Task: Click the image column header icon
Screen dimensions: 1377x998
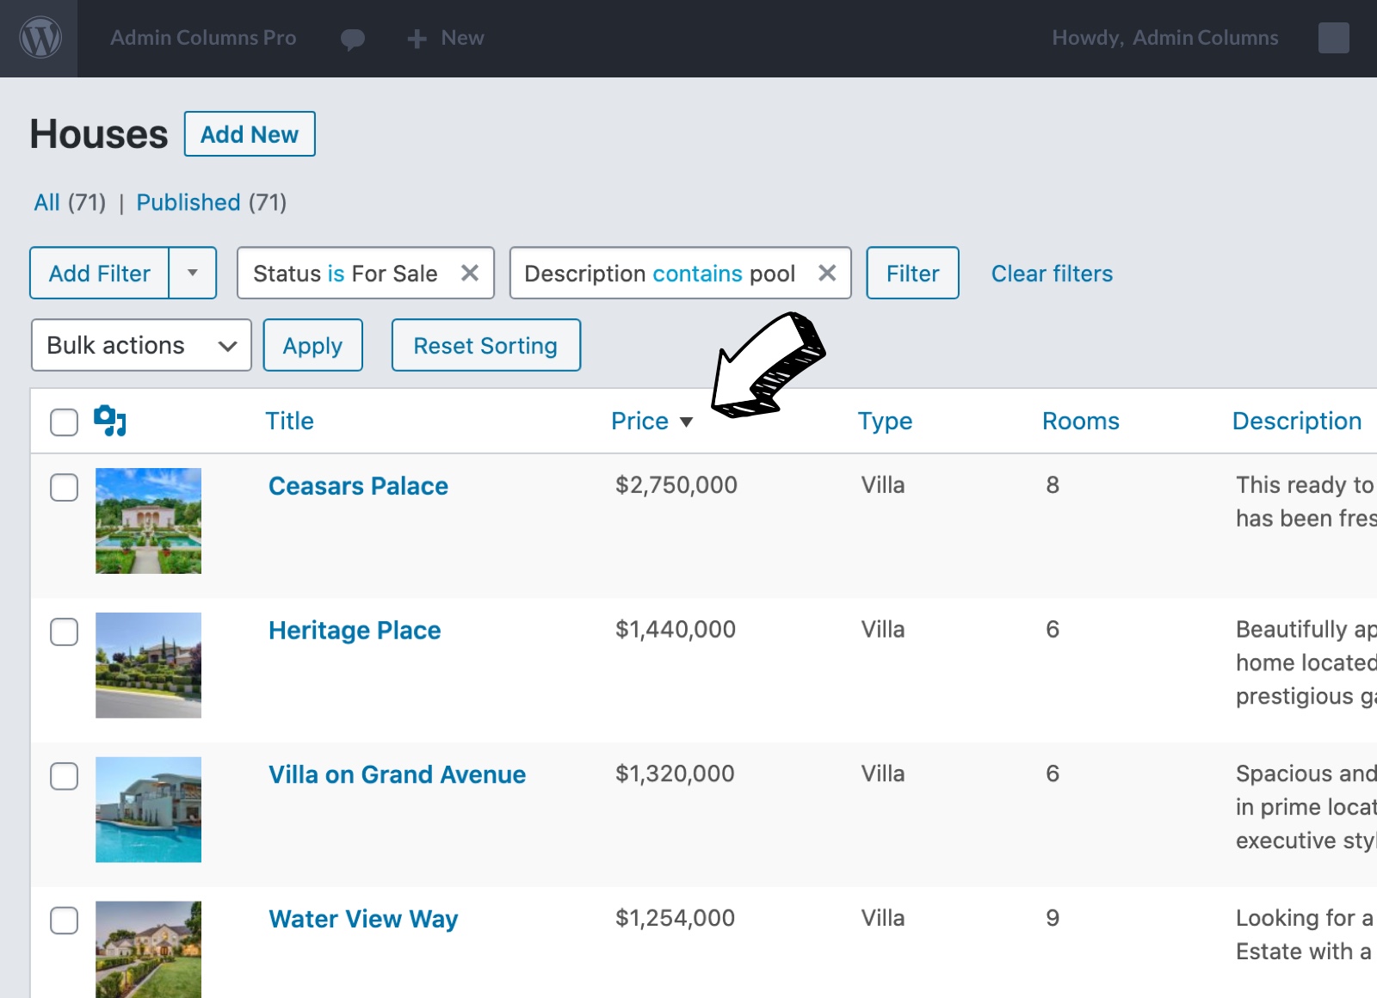Action: pos(110,421)
